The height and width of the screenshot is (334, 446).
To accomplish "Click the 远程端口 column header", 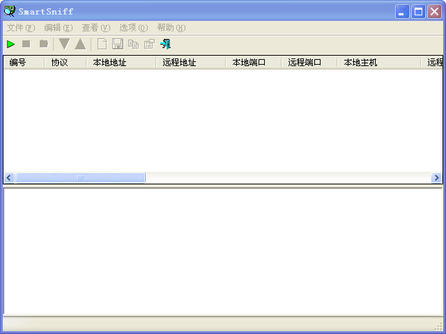I will pos(309,62).
